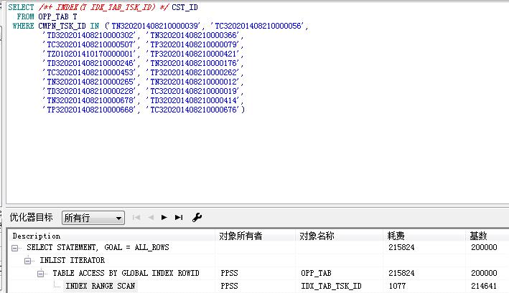Select INLIST ITERATOR row text
Image resolution: width=509 pixels, height=293 pixels.
click(x=72, y=260)
